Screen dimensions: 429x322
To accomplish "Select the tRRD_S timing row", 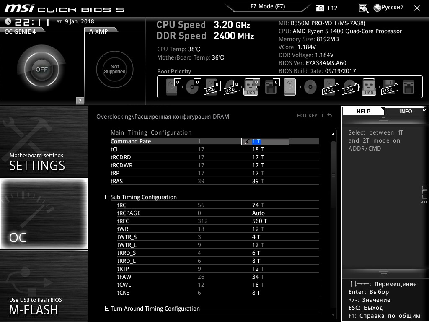I will [x=218, y=252].
